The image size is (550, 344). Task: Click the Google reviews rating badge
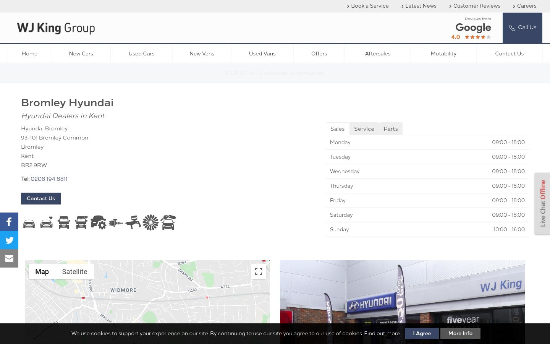(x=471, y=29)
